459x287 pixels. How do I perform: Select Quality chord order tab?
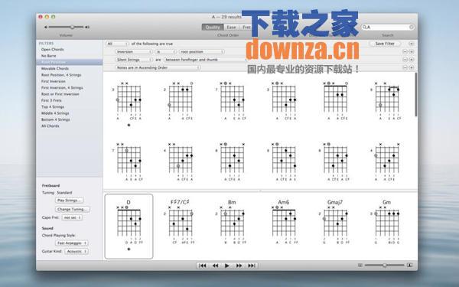[x=213, y=28]
